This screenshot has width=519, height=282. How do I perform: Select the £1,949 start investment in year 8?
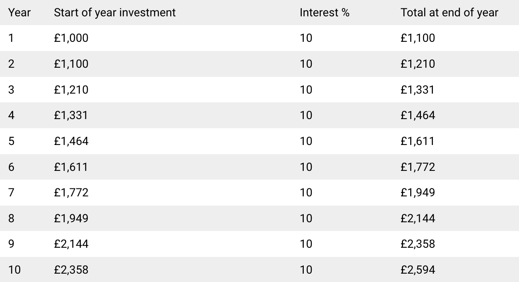tap(71, 218)
